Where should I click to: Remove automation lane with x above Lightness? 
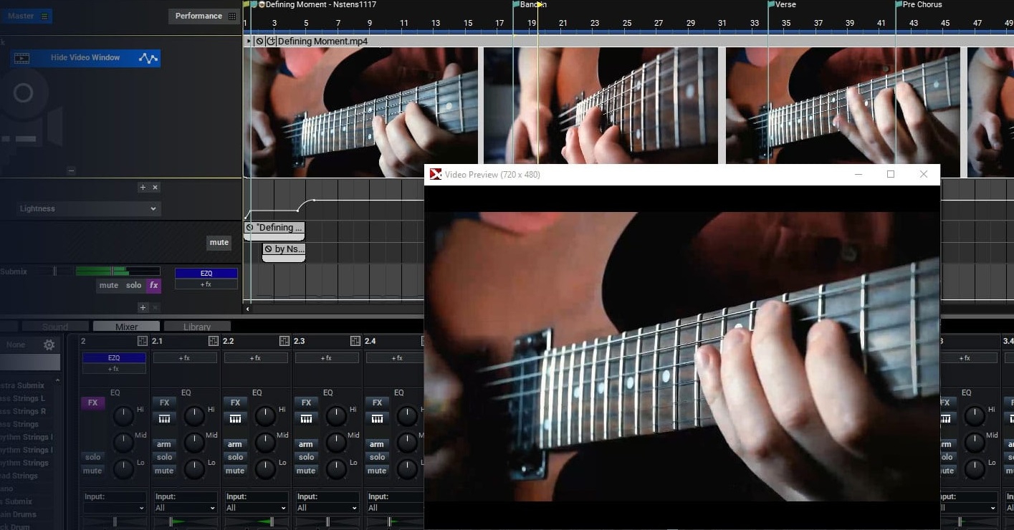click(155, 187)
